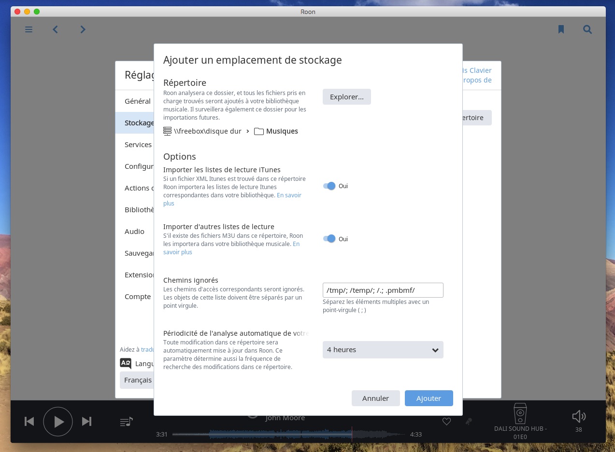The image size is (615, 452).
Task: Click the translation help link in Réglages
Action: (x=147, y=350)
